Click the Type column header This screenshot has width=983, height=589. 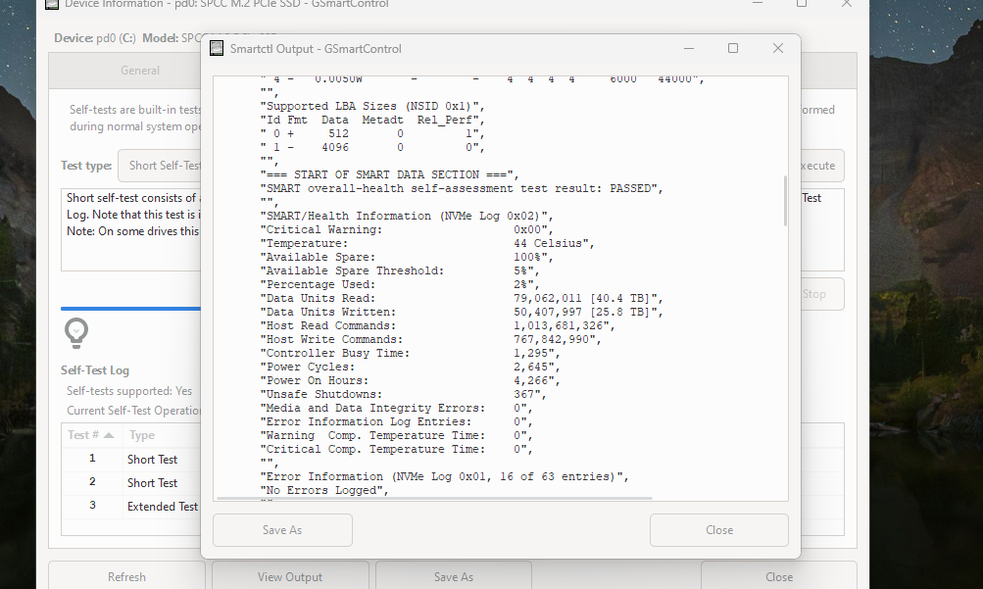coord(143,435)
